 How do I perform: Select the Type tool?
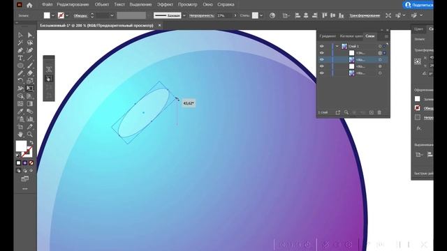tap(20, 58)
